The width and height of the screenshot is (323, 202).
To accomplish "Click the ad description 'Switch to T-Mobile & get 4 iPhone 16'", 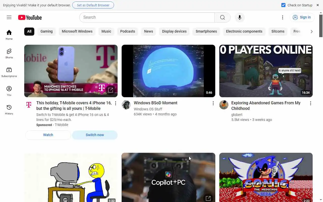I will pos(73,117).
